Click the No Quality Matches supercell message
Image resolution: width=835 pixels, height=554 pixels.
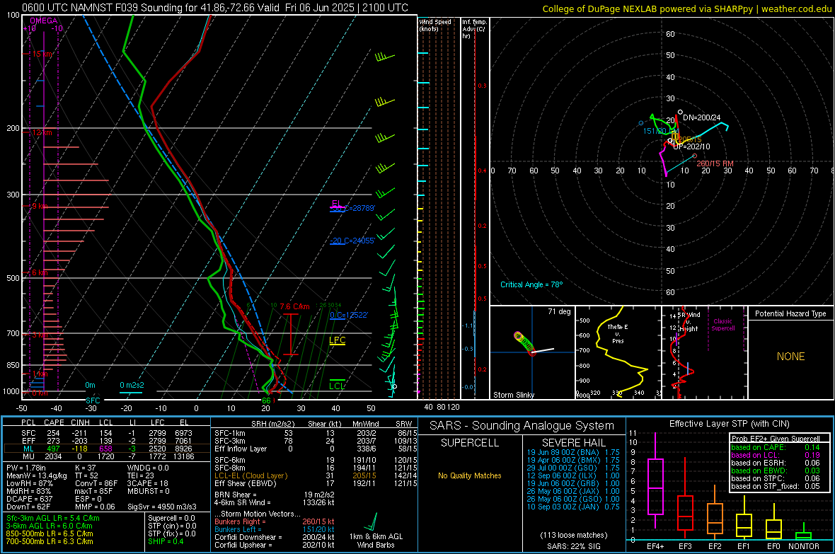pyautogui.click(x=470, y=475)
